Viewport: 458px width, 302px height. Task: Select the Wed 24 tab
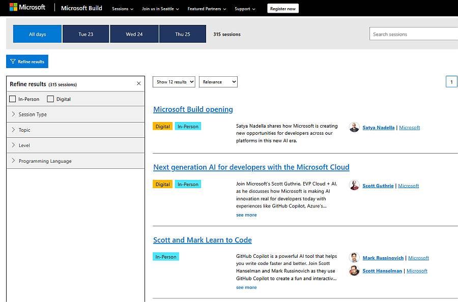134,34
